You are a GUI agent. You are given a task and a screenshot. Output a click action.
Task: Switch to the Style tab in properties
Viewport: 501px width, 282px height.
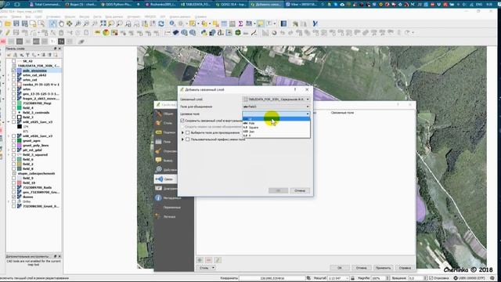(165, 123)
